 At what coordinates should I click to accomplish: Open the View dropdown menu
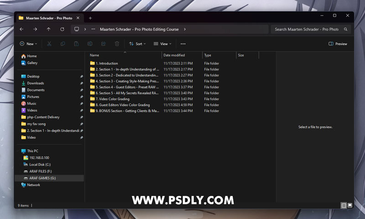pyautogui.click(x=162, y=44)
